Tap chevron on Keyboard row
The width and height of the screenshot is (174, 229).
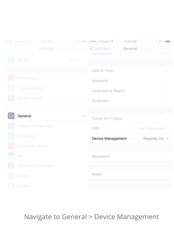(168, 81)
